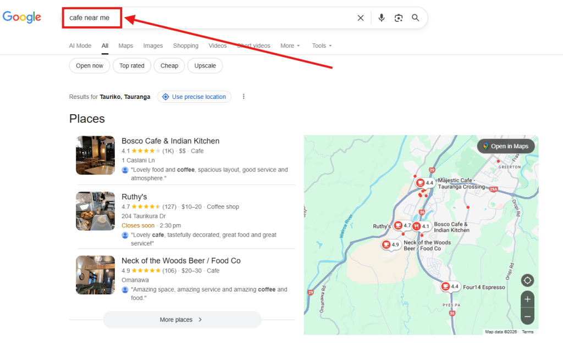Image resolution: width=563 pixels, height=346 pixels.
Task: Open Neck of the Woods Beer / Food Co listing
Action: click(x=181, y=261)
